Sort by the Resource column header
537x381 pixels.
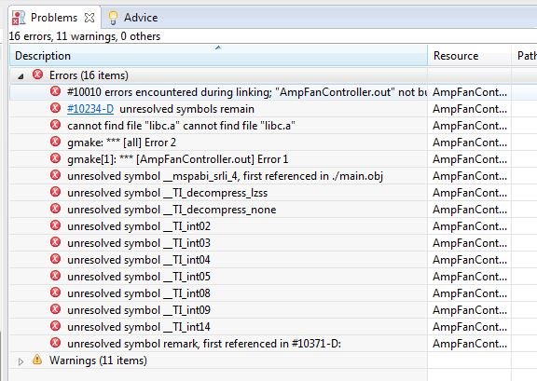tap(470, 56)
